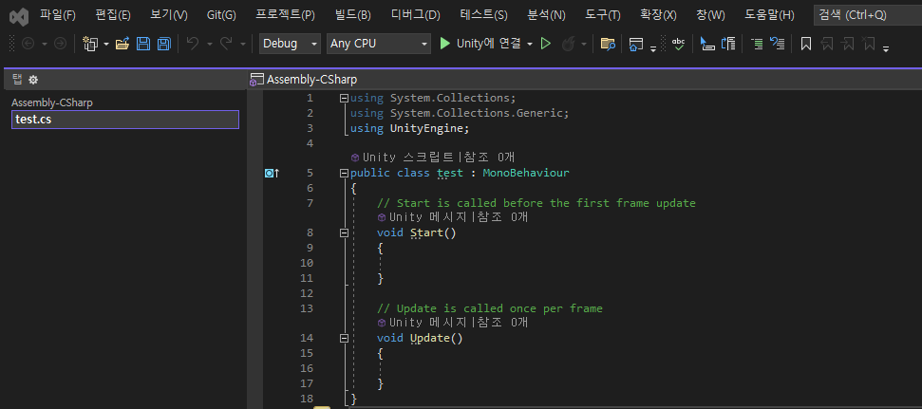This screenshot has height=409, width=922.
Task: Open the Debug configuration dropdown
Action: (290, 44)
